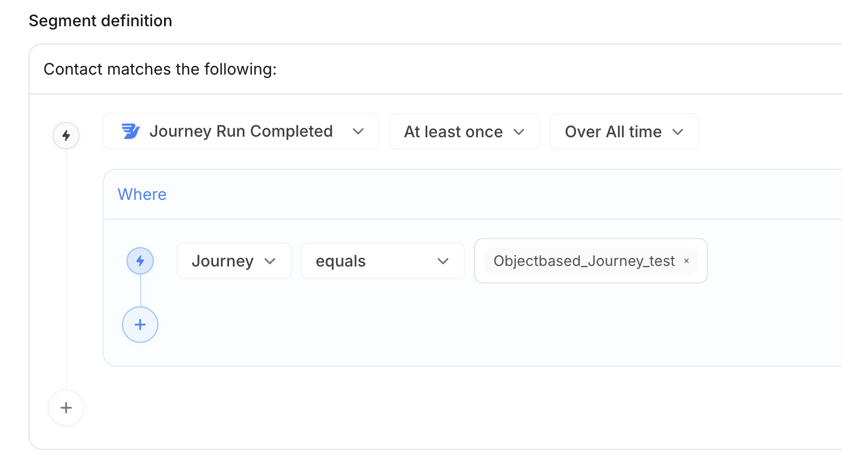Add a filter with the blue plus button
This screenshot has height=459, width=842.
tap(140, 325)
